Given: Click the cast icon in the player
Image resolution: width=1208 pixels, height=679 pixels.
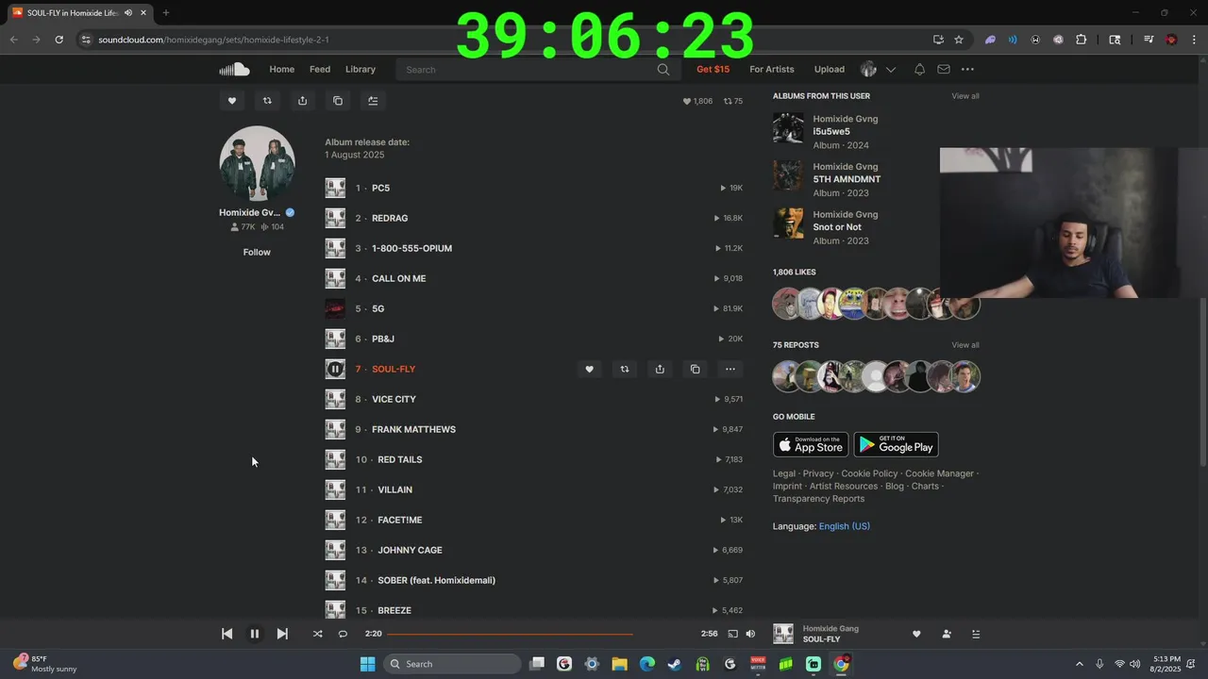Looking at the screenshot, I should (x=732, y=634).
